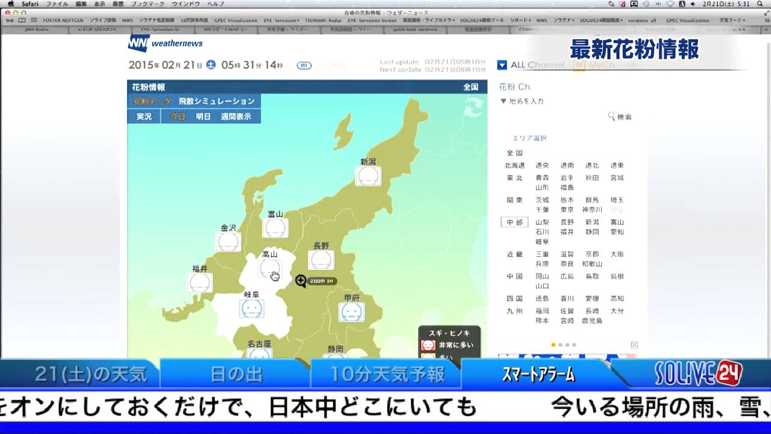Expand the 地名を入力 disclosure triangle

point(504,101)
